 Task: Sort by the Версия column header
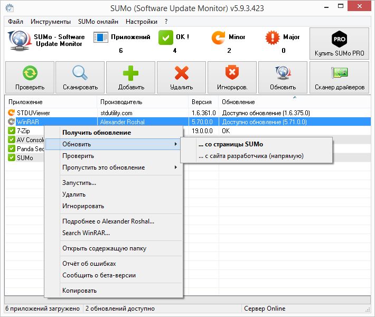[x=203, y=102]
